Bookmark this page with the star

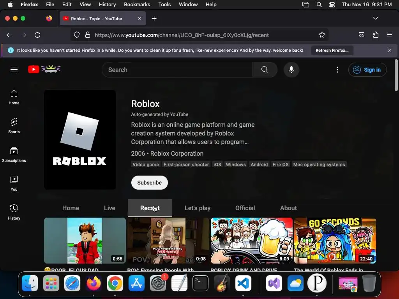tap(322, 35)
